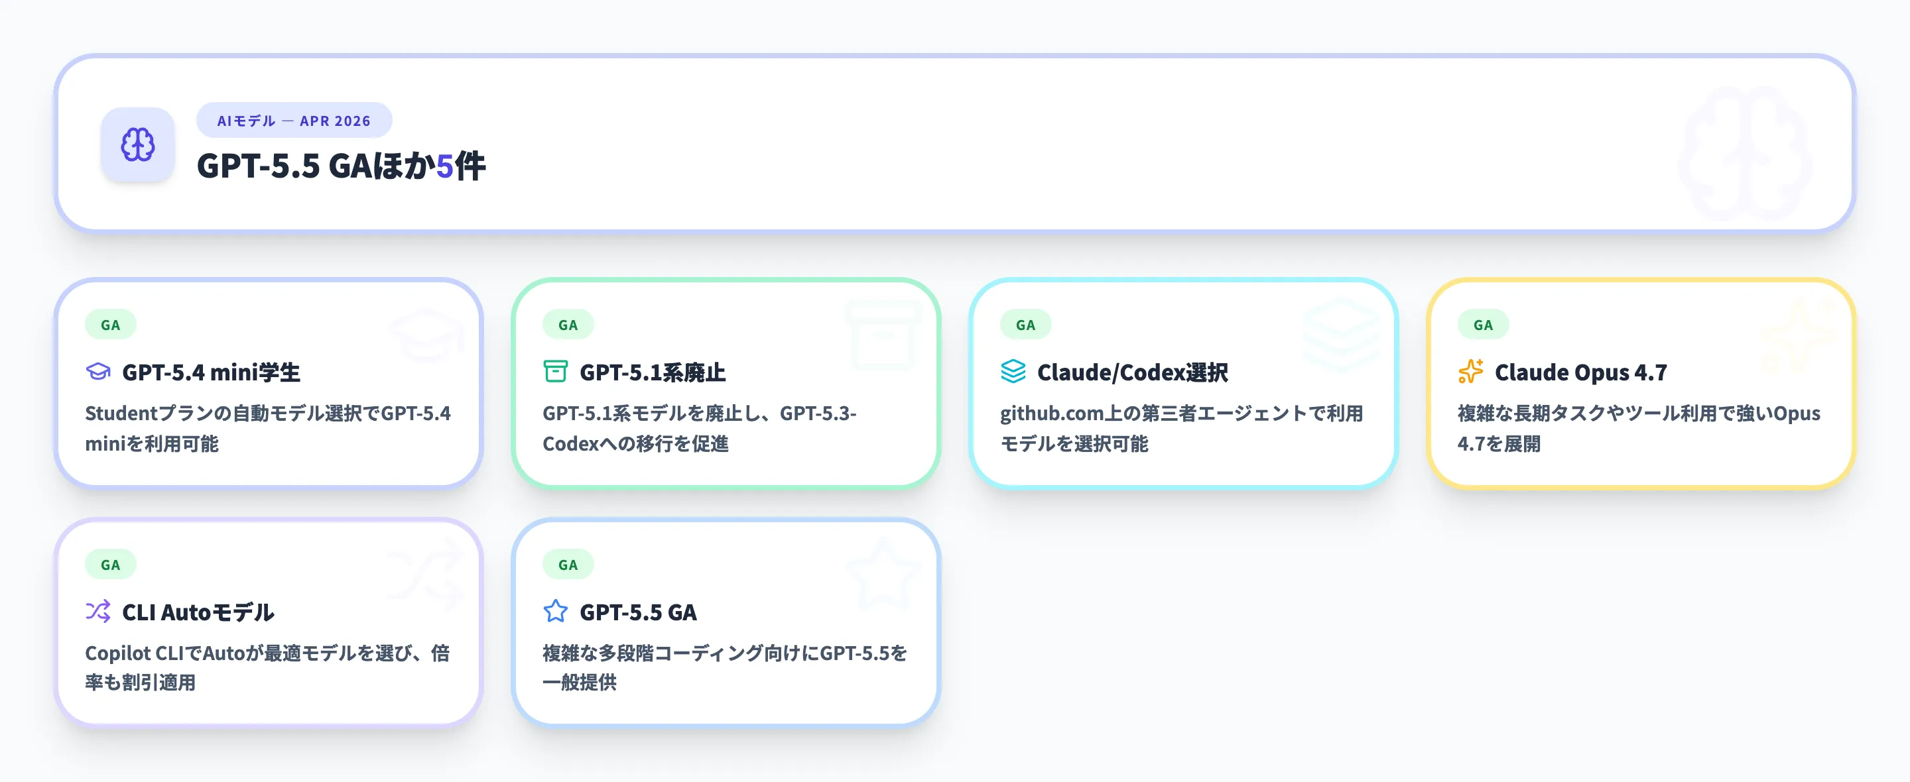Click the GA badge on GPT-5.4 mini学生 card
Screen dimensions: 1910x782
pyautogui.click(x=111, y=325)
